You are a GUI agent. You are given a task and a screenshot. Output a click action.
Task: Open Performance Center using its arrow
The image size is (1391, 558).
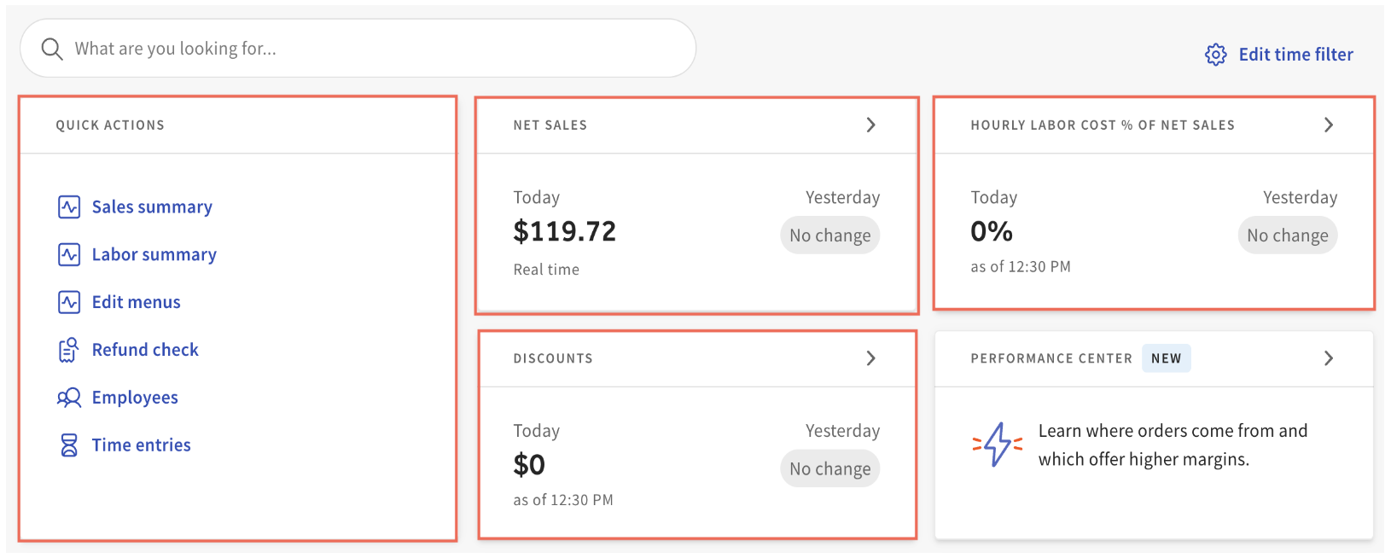(1328, 358)
